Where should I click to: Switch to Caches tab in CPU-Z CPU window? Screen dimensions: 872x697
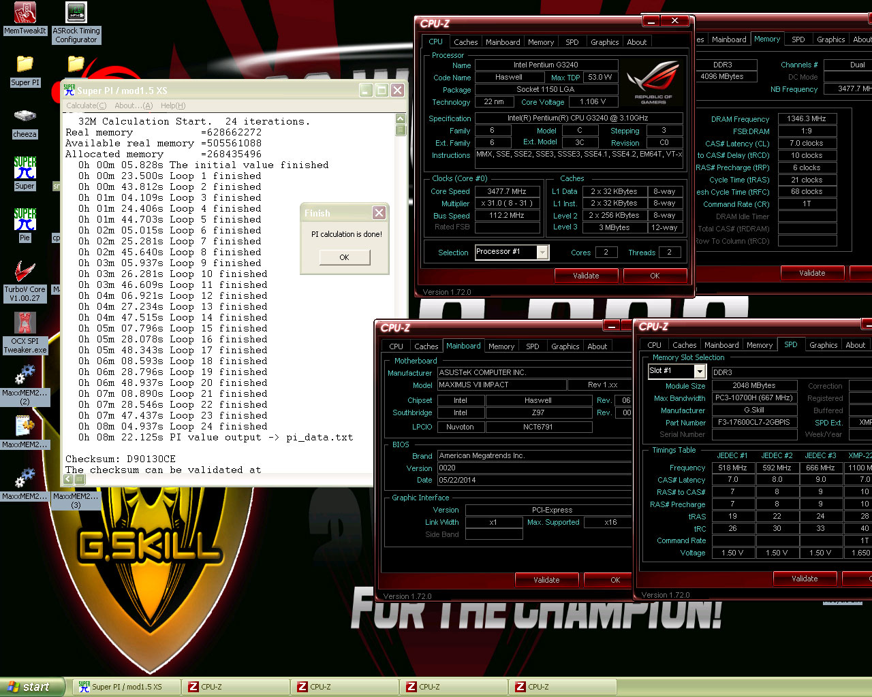[466, 42]
